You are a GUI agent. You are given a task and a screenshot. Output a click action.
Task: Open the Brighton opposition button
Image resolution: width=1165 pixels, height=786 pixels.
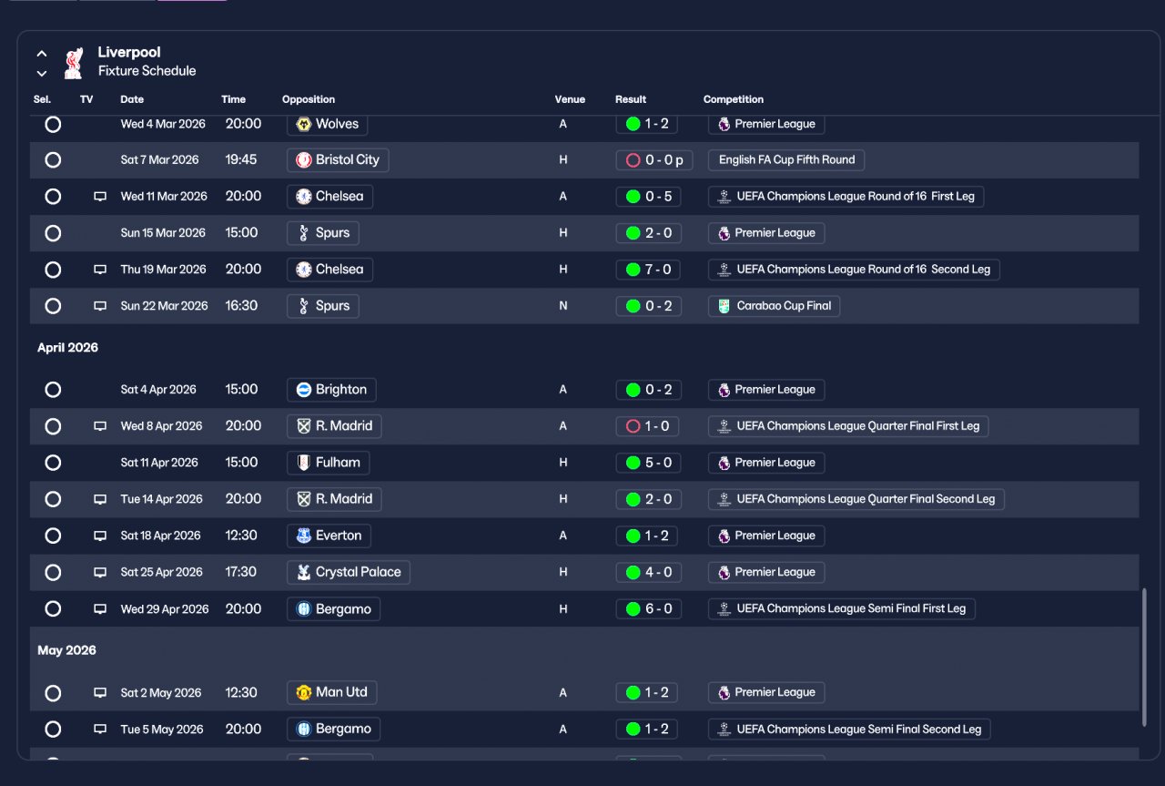(x=331, y=390)
